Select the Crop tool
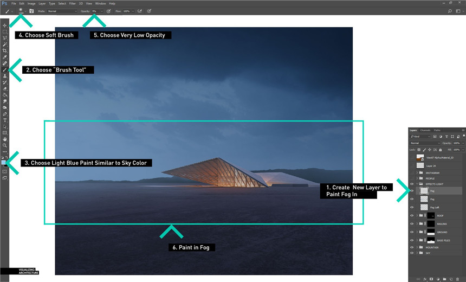The width and height of the screenshot is (466, 282). pos(5,50)
